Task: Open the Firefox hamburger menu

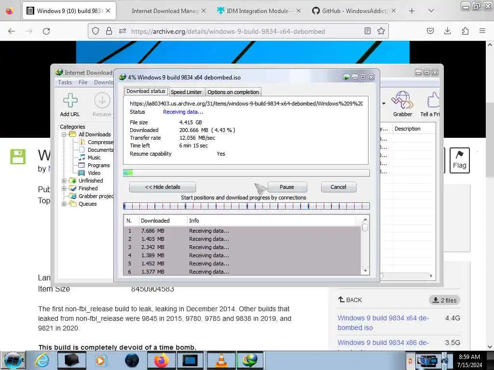Action: [x=482, y=31]
